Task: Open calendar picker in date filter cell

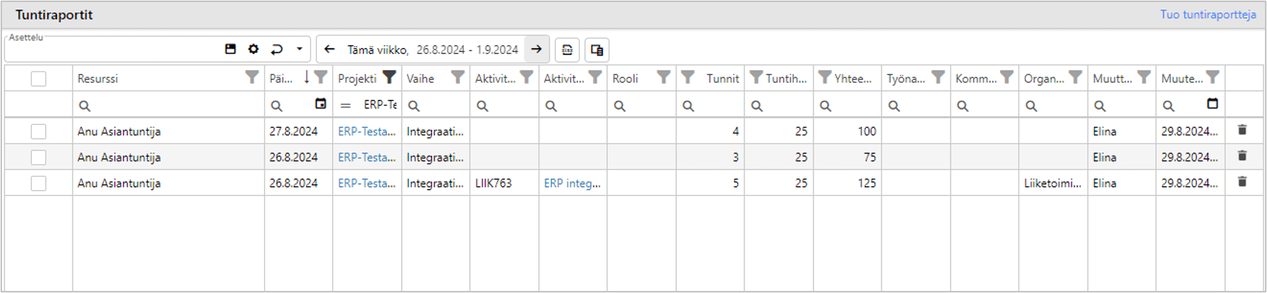Action: point(320,104)
